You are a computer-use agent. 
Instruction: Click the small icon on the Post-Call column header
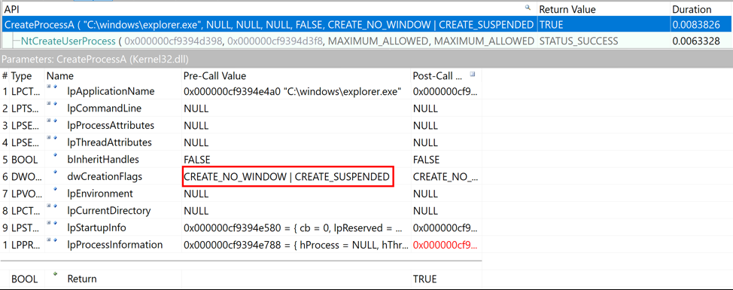[473, 75]
